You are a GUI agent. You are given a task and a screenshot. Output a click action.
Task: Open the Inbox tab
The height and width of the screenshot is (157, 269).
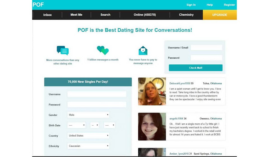(x=47, y=15)
